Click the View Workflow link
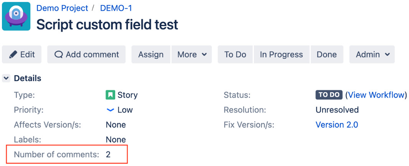409x166 pixels. pos(376,95)
